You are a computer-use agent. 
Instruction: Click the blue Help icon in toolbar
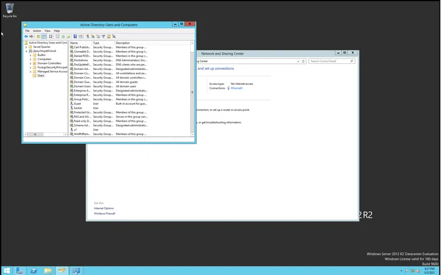[x=75, y=36]
